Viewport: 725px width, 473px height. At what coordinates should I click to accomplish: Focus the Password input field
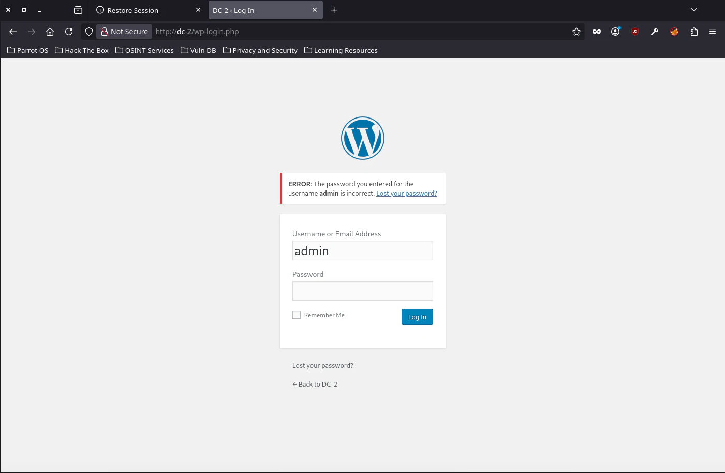pos(363,291)
